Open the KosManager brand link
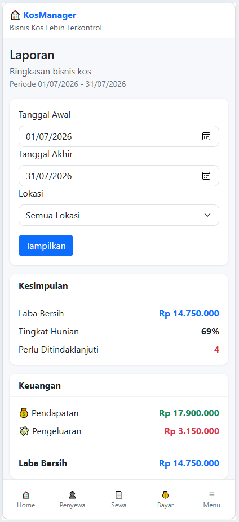 50,15
